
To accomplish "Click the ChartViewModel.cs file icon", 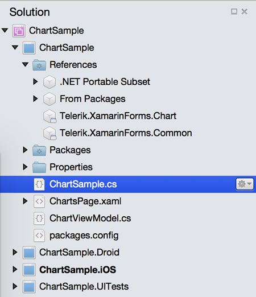I will click(x=39, y=218).
